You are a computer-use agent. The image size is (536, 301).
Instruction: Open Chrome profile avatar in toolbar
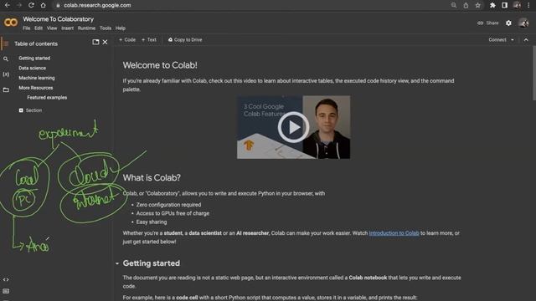click(x=517, y=5)
